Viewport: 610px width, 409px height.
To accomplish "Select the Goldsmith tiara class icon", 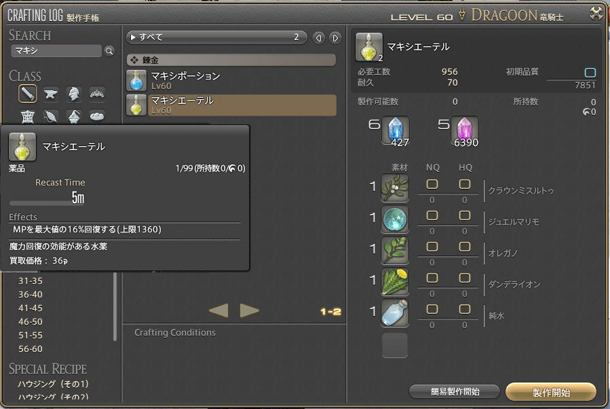I will click(x=97, y=94).
